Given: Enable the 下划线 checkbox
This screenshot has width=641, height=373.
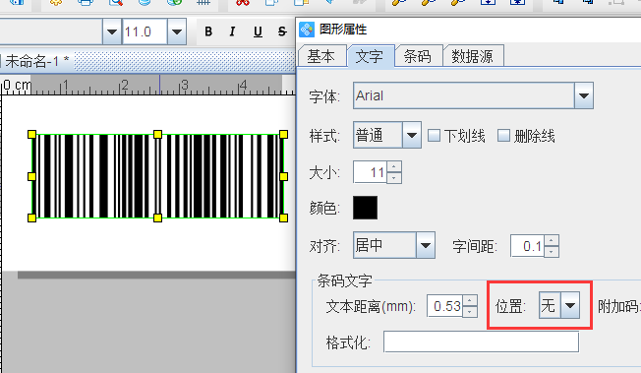Looking at the screenshot, I should [x=435, y=135].
